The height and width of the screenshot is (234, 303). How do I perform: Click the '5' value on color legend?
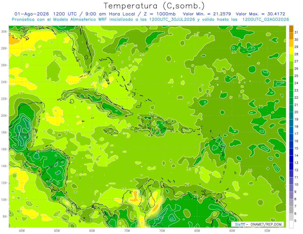coord(295,221)
